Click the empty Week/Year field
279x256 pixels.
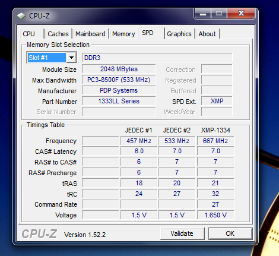217,112
